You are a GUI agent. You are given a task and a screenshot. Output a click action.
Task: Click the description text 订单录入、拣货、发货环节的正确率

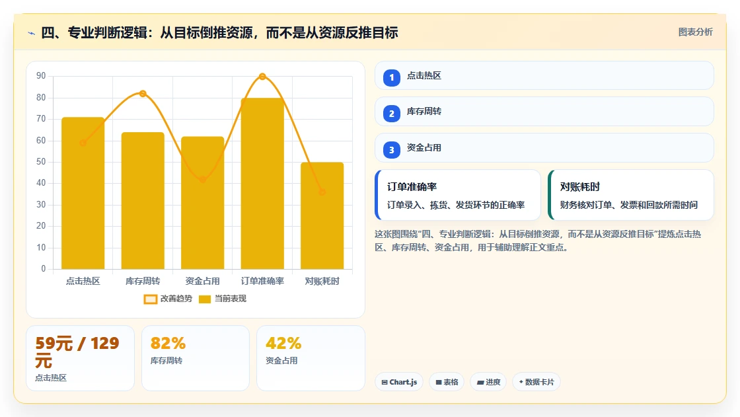tap(456, 205)
